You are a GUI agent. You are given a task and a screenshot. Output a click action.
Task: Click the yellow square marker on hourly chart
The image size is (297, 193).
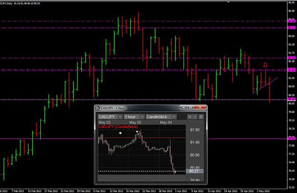pyautogui.click(x=120, y=133)
